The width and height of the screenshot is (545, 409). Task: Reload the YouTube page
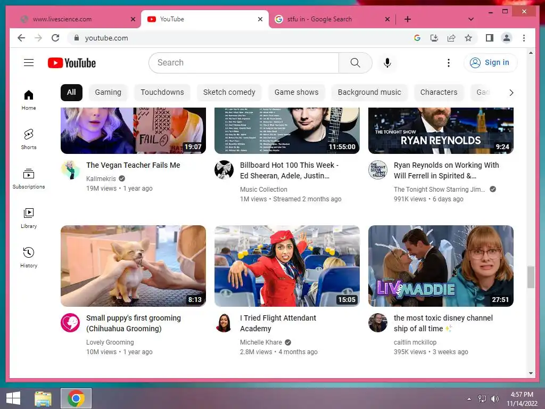click(55, 38)
